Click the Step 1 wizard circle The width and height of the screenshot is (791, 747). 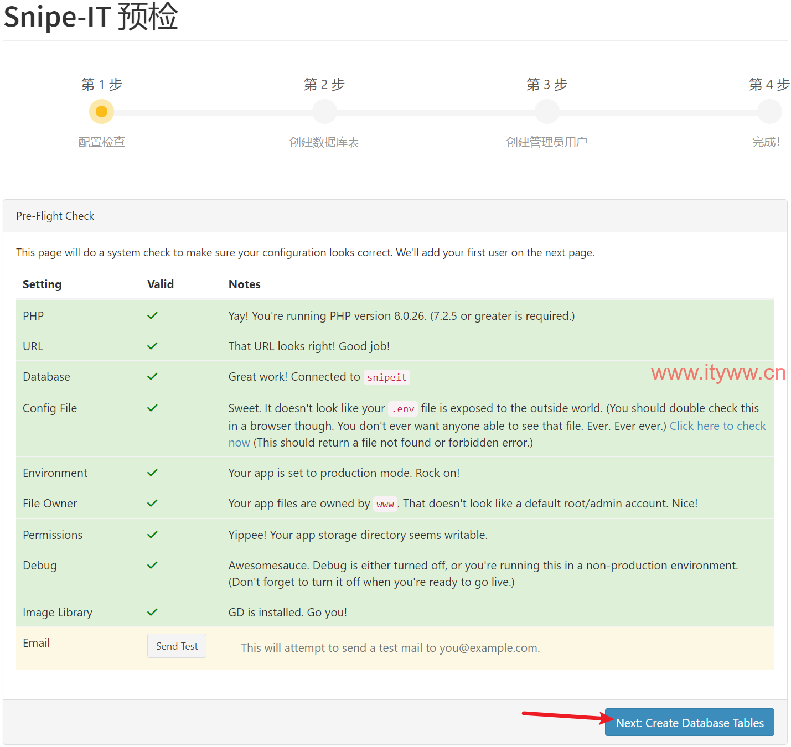101,112
